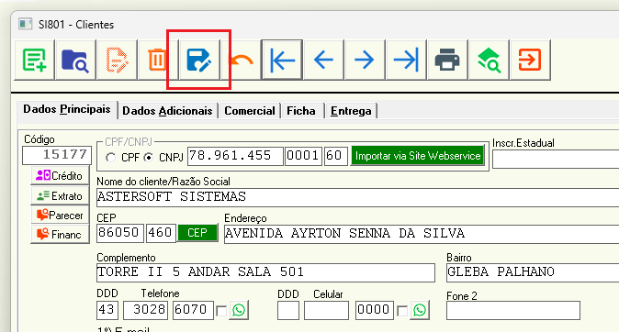
Task: Click the red exit icon in toolbar
Action: (530, 60)
